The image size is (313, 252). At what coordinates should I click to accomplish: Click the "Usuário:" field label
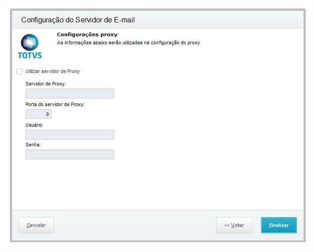35,125
